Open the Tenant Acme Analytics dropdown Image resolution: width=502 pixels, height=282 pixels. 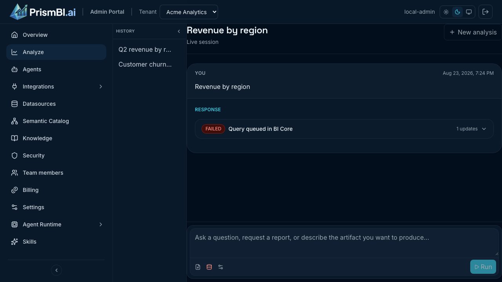[x=189, y=12]
